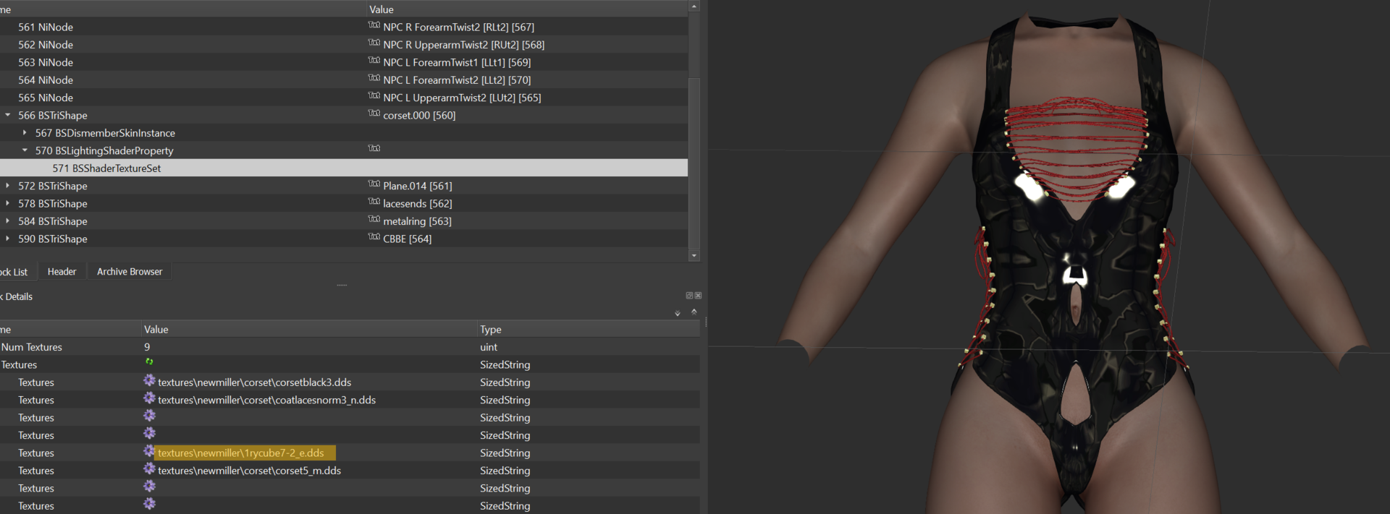Close the Block Details panel

point(698,296)
